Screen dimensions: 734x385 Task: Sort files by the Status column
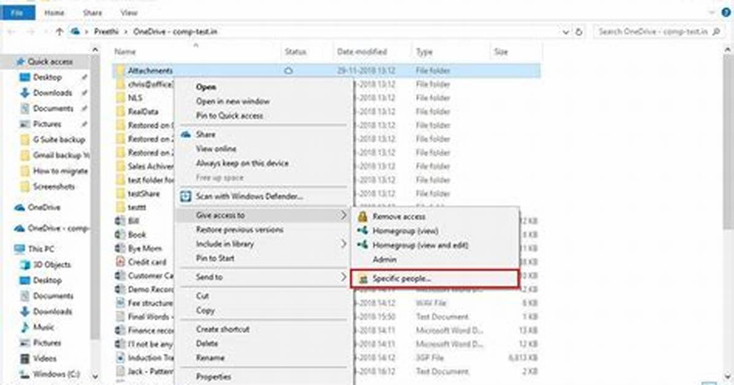295,51
